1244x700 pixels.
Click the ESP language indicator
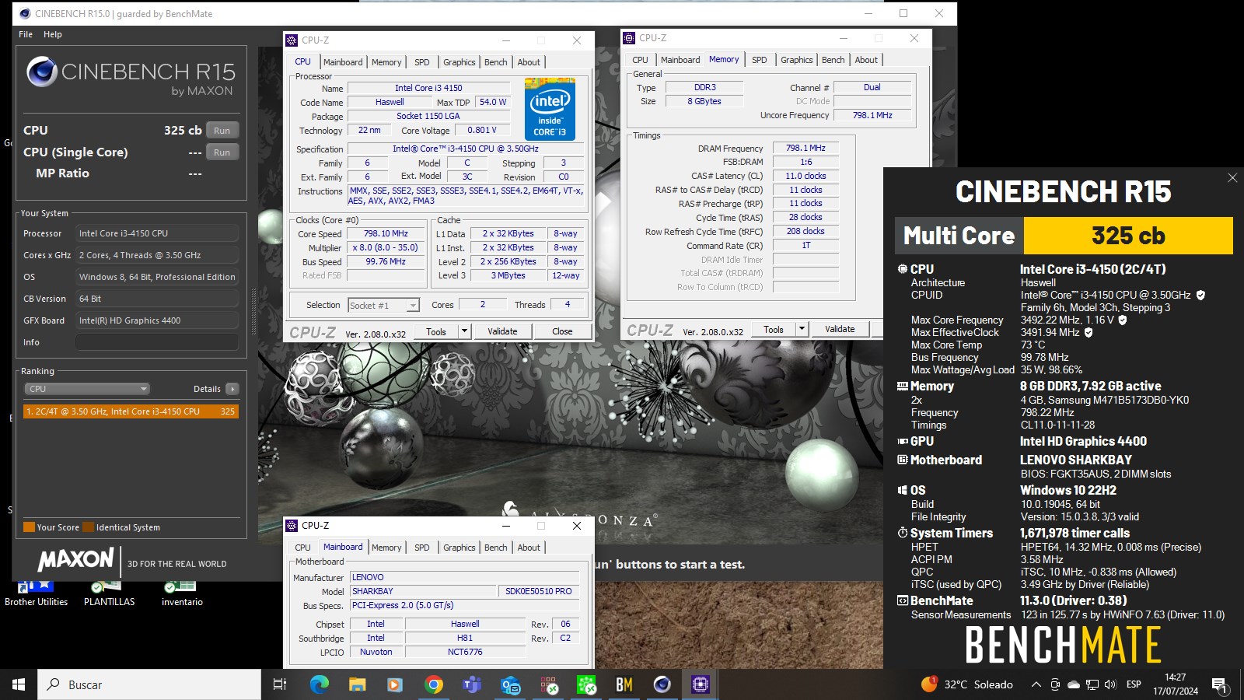pyautogui.click(x=1134, y=684)
